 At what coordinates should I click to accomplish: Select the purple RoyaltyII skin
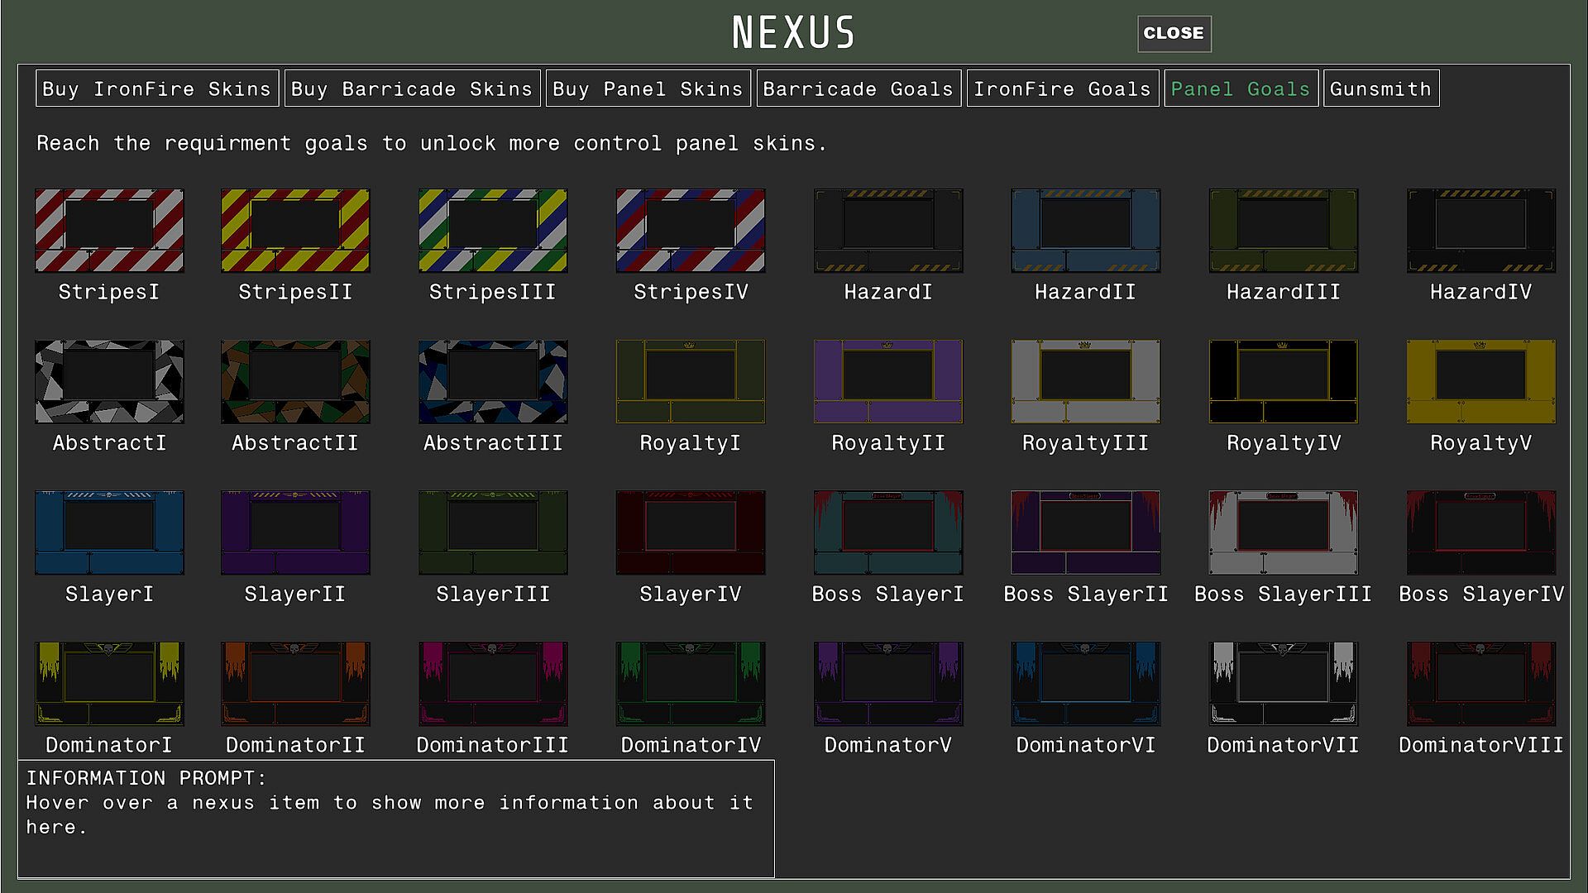(888, 382)
